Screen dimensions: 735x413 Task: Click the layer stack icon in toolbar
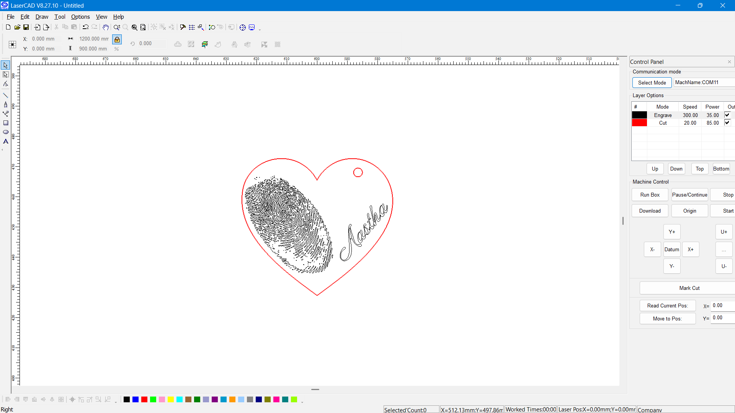pos(205,44)
